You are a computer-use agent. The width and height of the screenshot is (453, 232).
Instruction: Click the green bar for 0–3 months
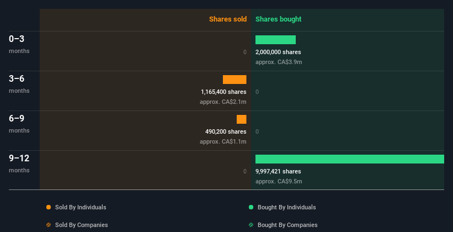275,40
